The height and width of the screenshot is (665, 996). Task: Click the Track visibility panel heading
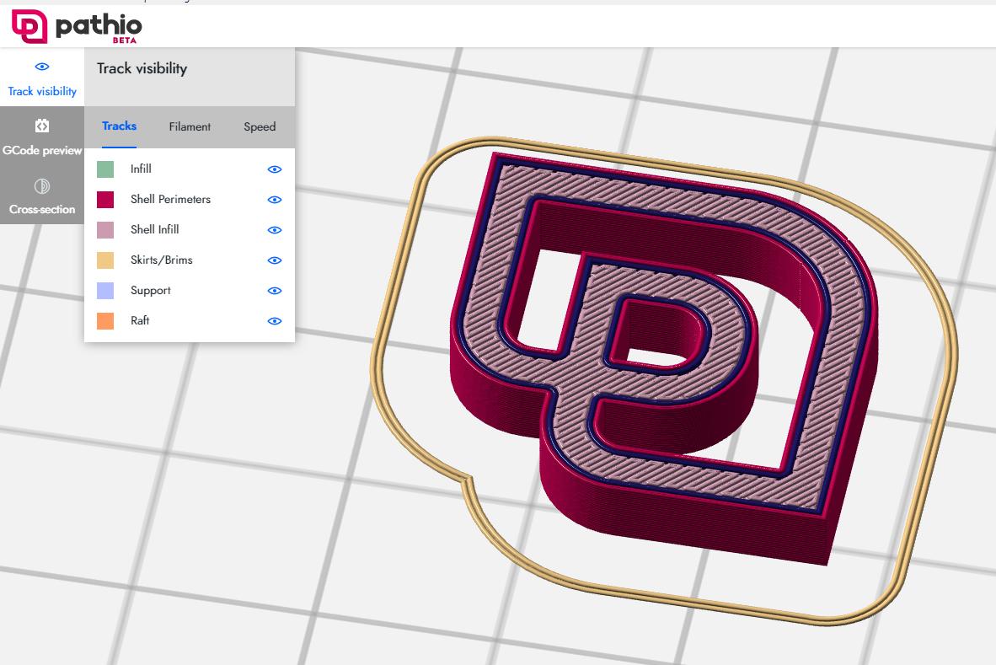point(142,68)
